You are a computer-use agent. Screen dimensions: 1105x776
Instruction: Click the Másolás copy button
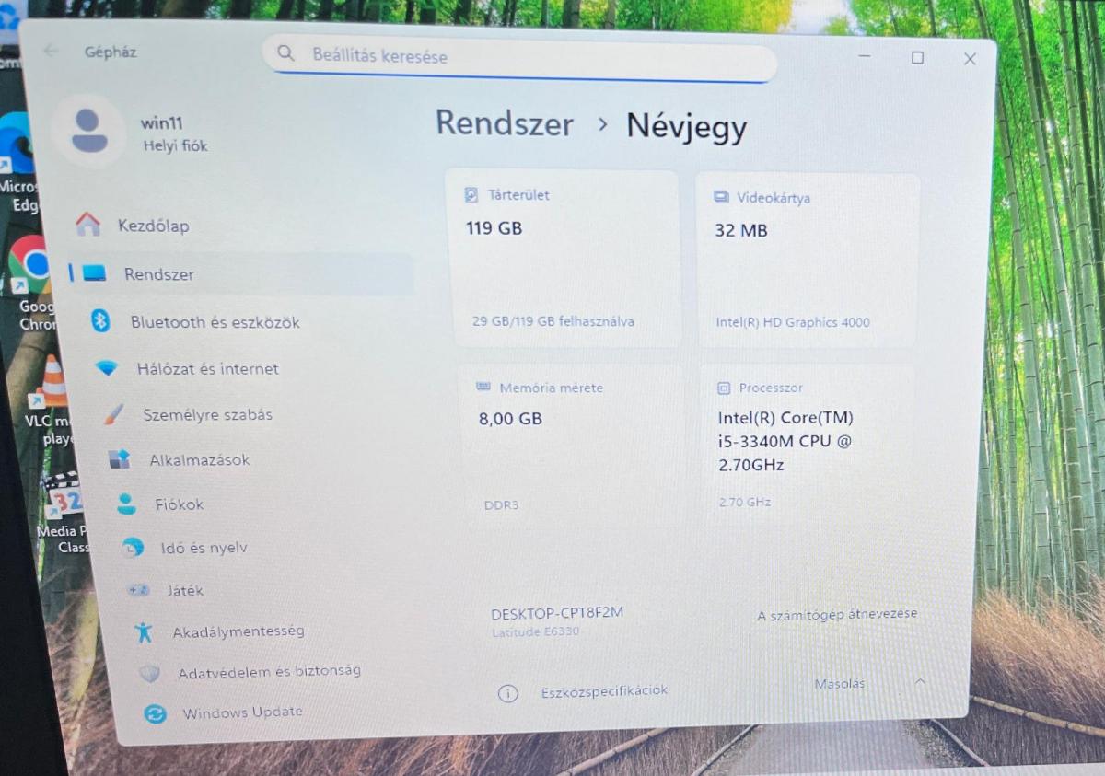(x=839, y=684)
